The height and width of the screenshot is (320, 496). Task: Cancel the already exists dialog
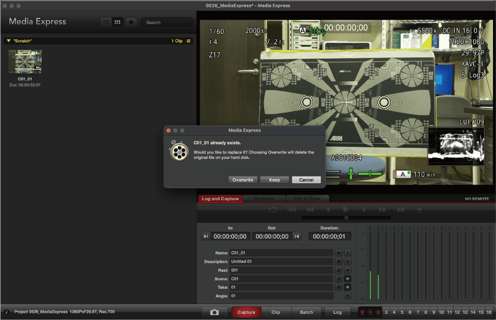pyautogui.click(x=306, y=179)
